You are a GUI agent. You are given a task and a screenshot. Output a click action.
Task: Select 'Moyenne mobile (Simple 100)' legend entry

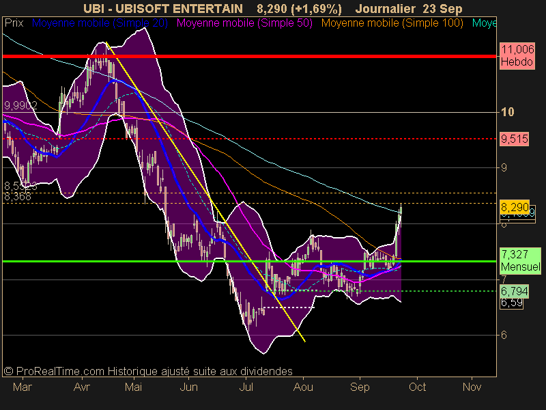[x=392, y=23]
